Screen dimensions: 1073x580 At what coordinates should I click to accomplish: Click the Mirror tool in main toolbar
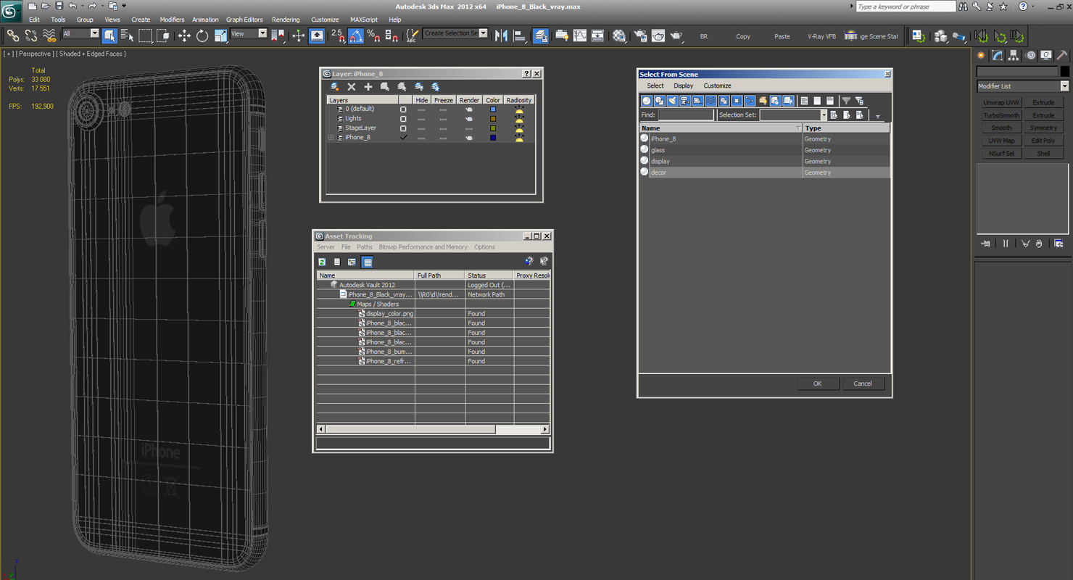click(x=501, y=36)
